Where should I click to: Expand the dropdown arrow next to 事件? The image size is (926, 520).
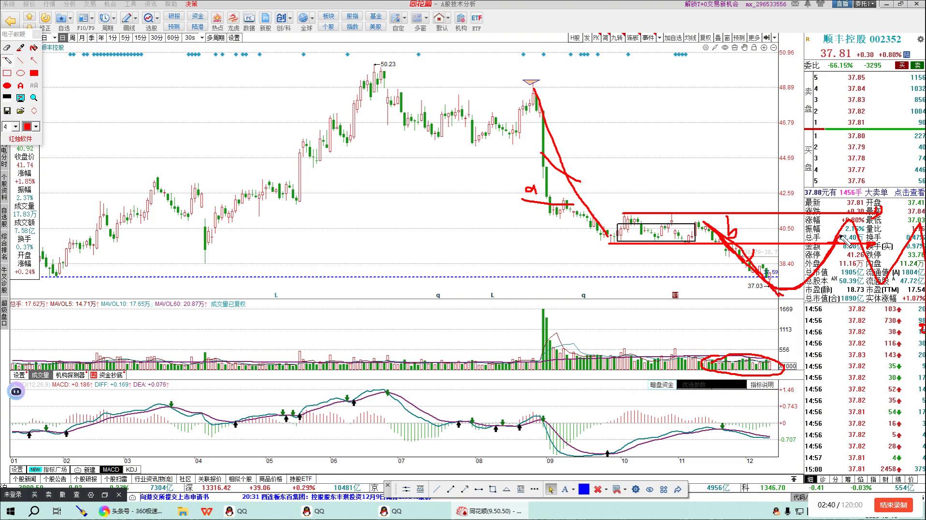point(659,38)
